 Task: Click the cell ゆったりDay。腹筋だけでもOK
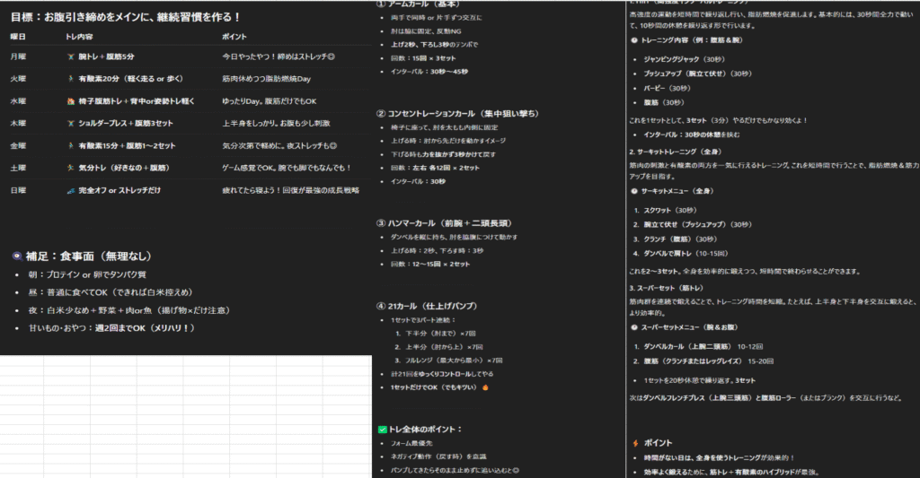pyautogui.click(x=270, y=101)
